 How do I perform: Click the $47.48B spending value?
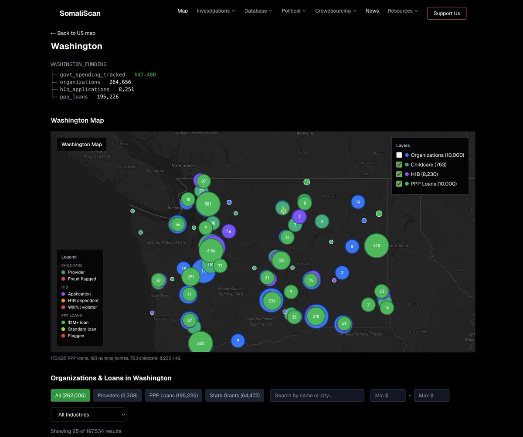point(145,75)
